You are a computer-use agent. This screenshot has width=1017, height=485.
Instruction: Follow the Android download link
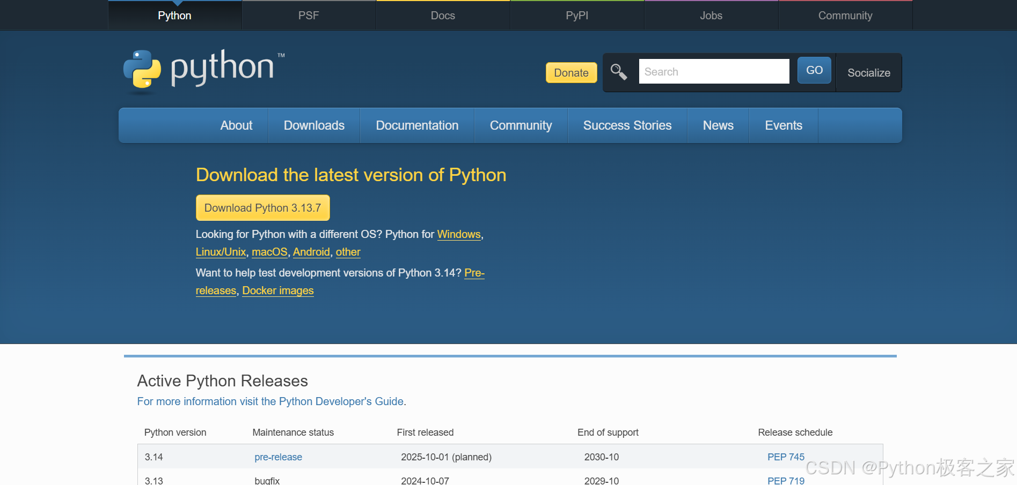(x=311, y=252)
